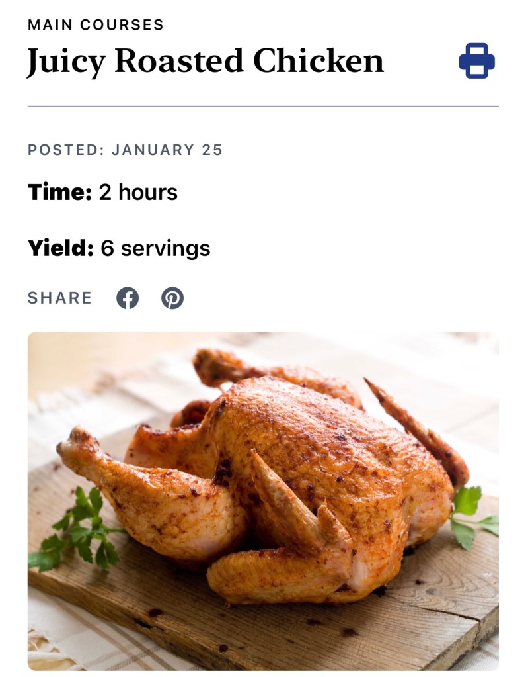Image resolution: width=526 pixels, height=677 pixels.
Task: Select the JANUARY 25 date text
Action: point(167,150)
